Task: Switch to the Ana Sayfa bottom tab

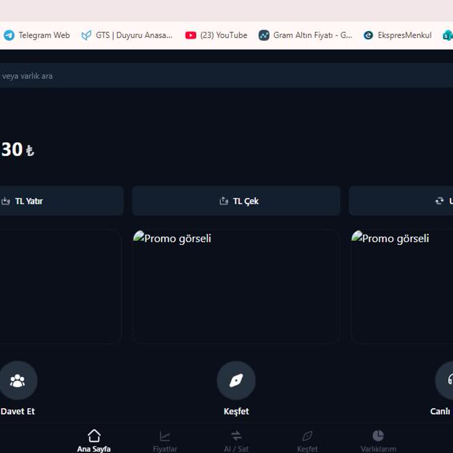Action: pos(94,441)
